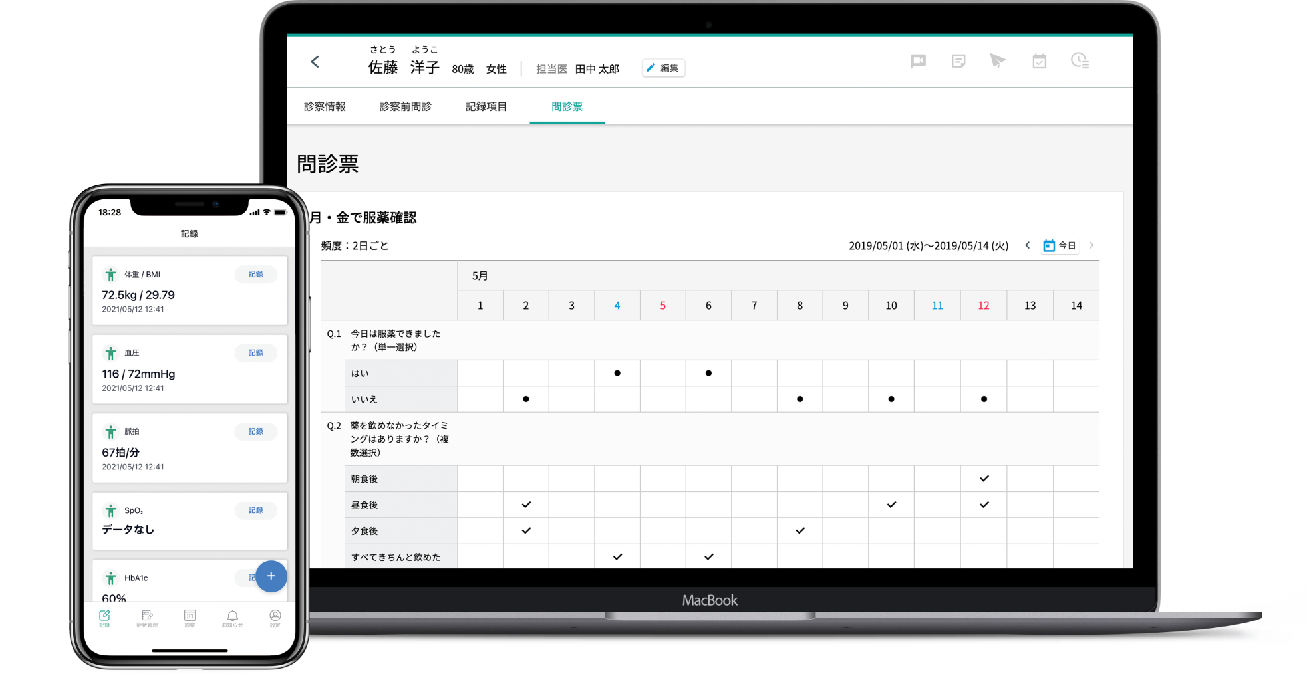Click the back arrow beside patient name
Screen dimensions: 1309x676
click(315, 62)
